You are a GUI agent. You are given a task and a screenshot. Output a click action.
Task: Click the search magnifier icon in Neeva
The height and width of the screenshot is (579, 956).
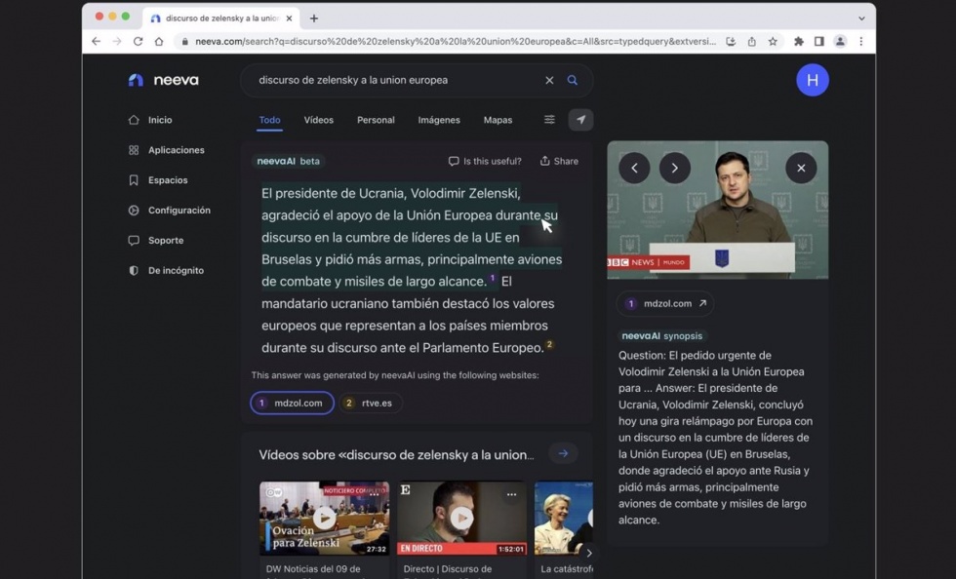tap(573, 80)
